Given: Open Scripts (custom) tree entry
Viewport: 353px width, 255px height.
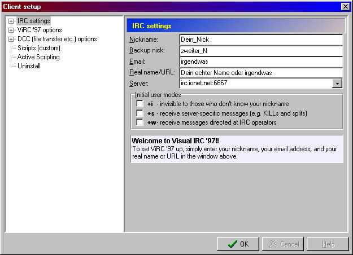Looking at the screenshot, I should pos(39,48).
